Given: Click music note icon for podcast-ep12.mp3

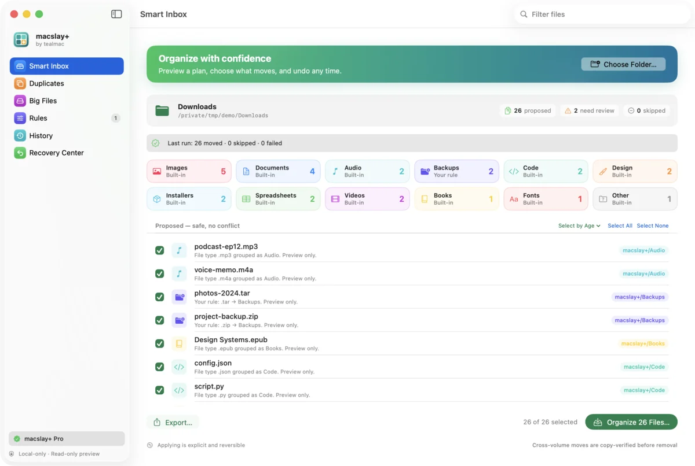Looking at the screenshot, I should pyautogui.click(x=179, y=250).
